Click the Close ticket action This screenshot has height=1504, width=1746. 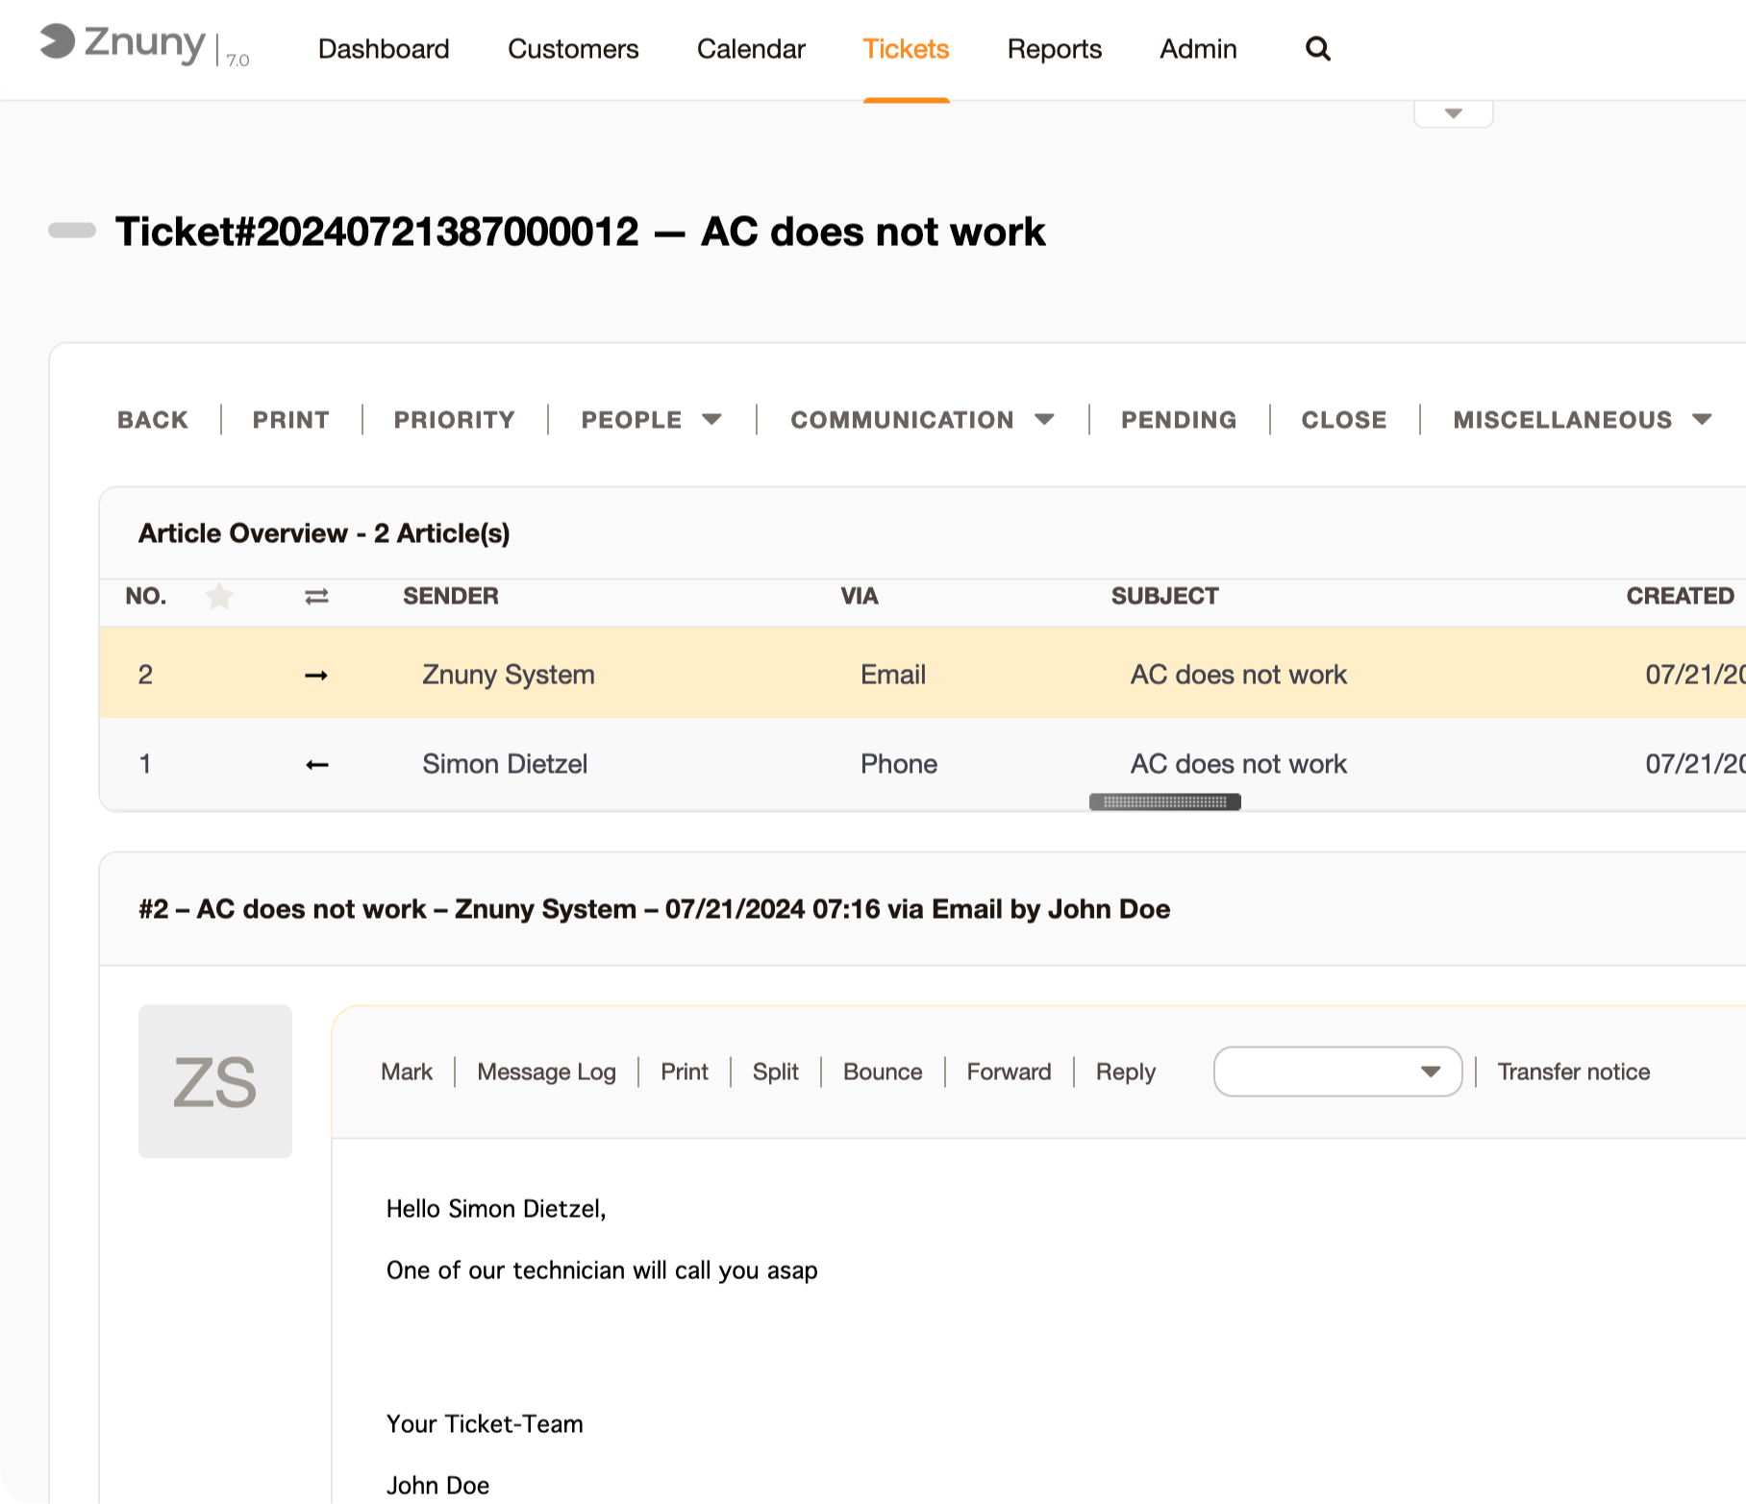coord(1343,420)
